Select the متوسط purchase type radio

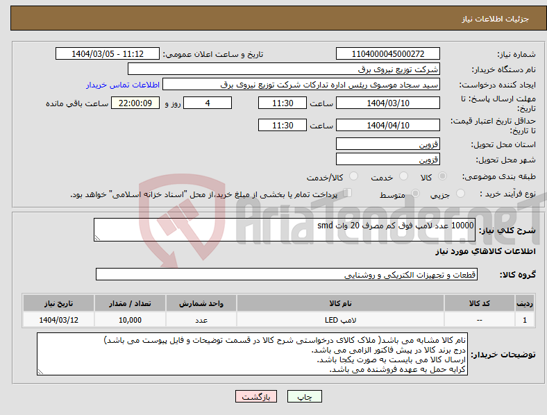[416, 193]
